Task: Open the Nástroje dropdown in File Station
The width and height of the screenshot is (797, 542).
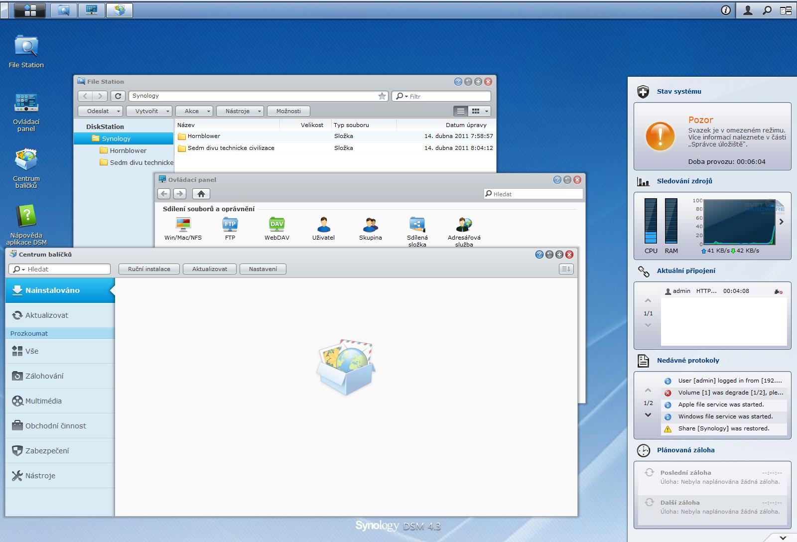Action: click(239, 111)
